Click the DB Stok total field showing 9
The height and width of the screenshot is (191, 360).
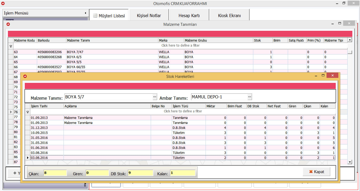[x=140, y=173]
